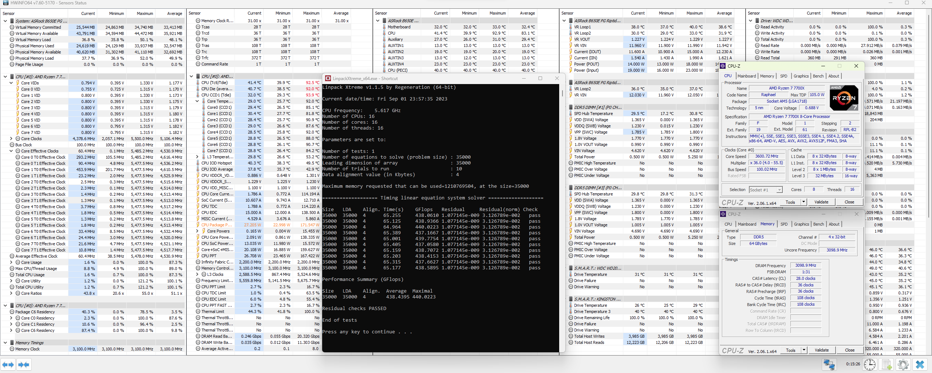Image resolution: width=932 pixels, height=373 pixels.
Task: Click Validate in upper CPU-Z window
Action: [821, 202]
